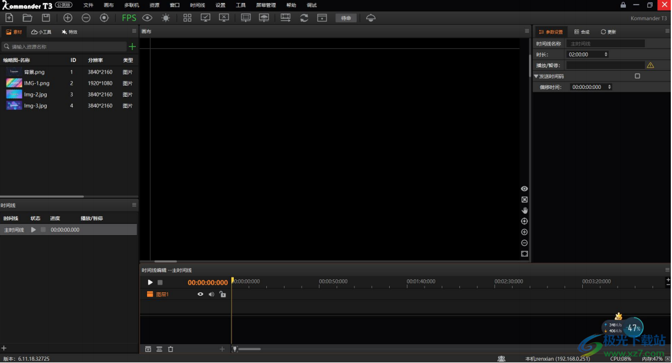Click green plus to add resource
This screenshot has width=672, height=363.
point(132,47)
